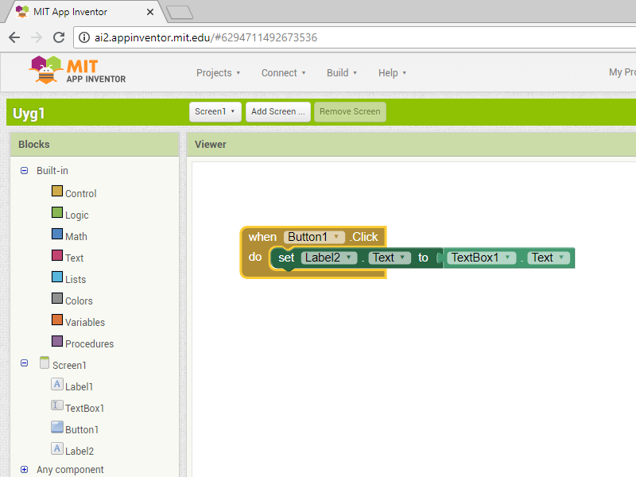Click the Screen1 icon in the tree
The width and height of the screenshot is (636, 477).
[45, 363]
